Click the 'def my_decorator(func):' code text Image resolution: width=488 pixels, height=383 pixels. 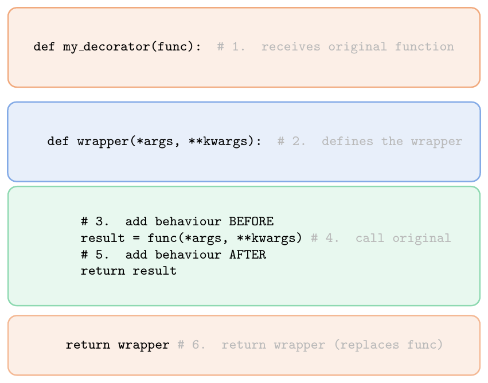click(x=118, y=46)
